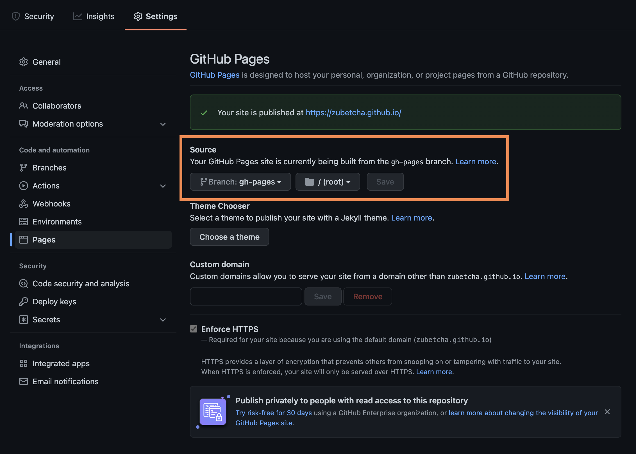Expand the Actions section chevron

(163, 186)
